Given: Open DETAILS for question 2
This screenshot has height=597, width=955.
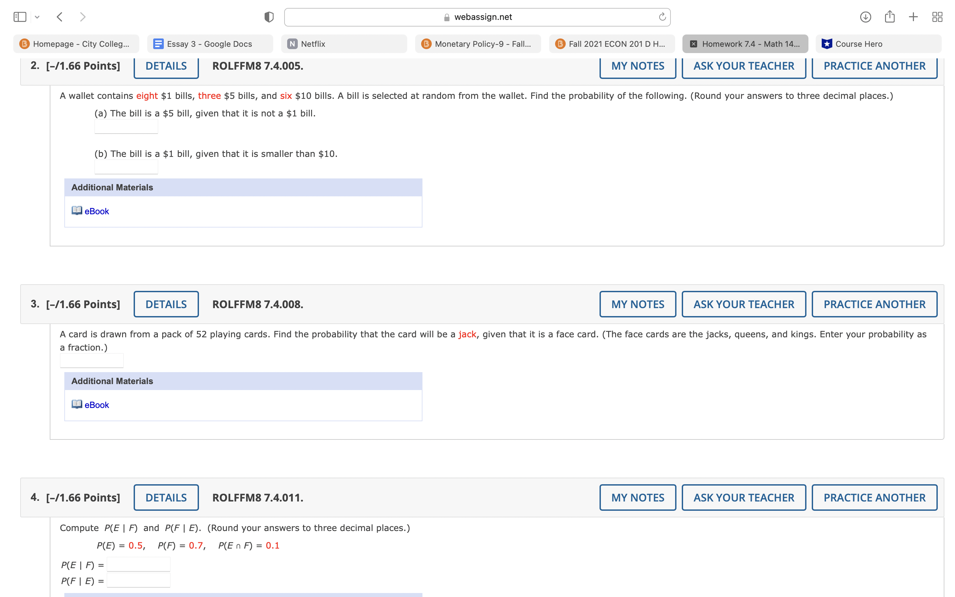Looking at the screenshot, I should tap(166, 66).
